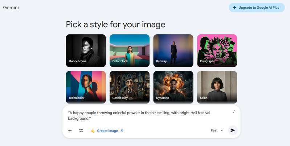Click the Gemini logo text
The image size is (290, 146).
tap(11, 8)
